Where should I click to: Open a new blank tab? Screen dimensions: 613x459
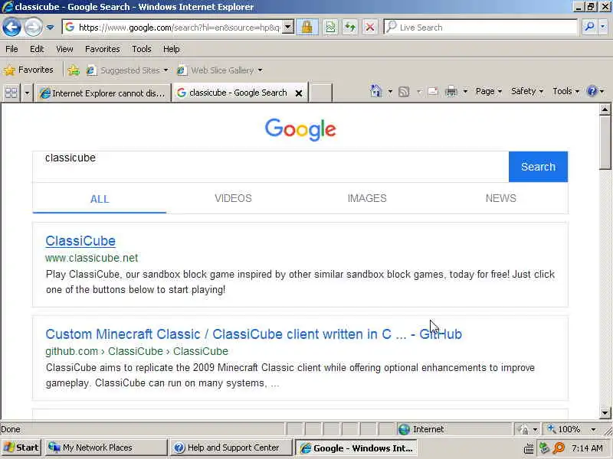coord(320,93)
